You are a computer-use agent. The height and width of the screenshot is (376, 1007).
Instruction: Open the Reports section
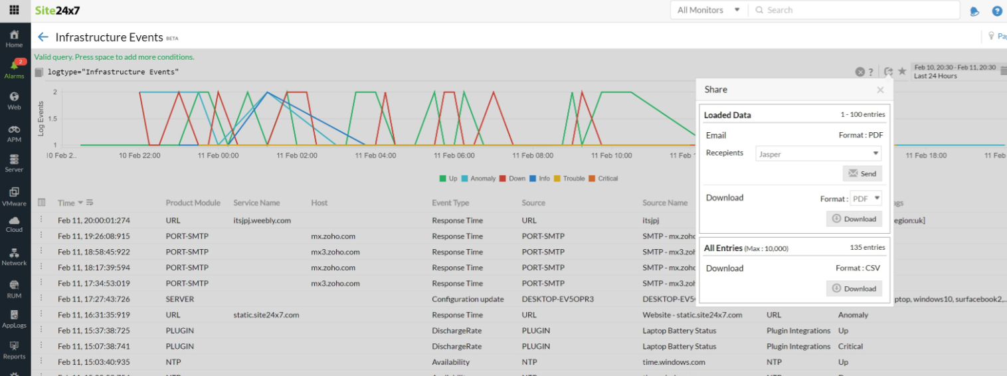tap(14, 350)
